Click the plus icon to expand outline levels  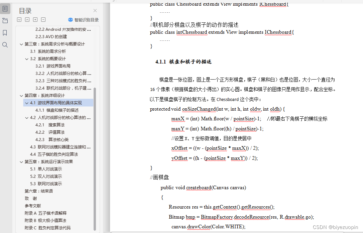[x=35, y=19]
